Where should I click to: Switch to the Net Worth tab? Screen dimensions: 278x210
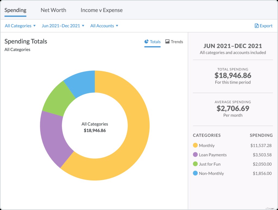[x=53, y=10]
